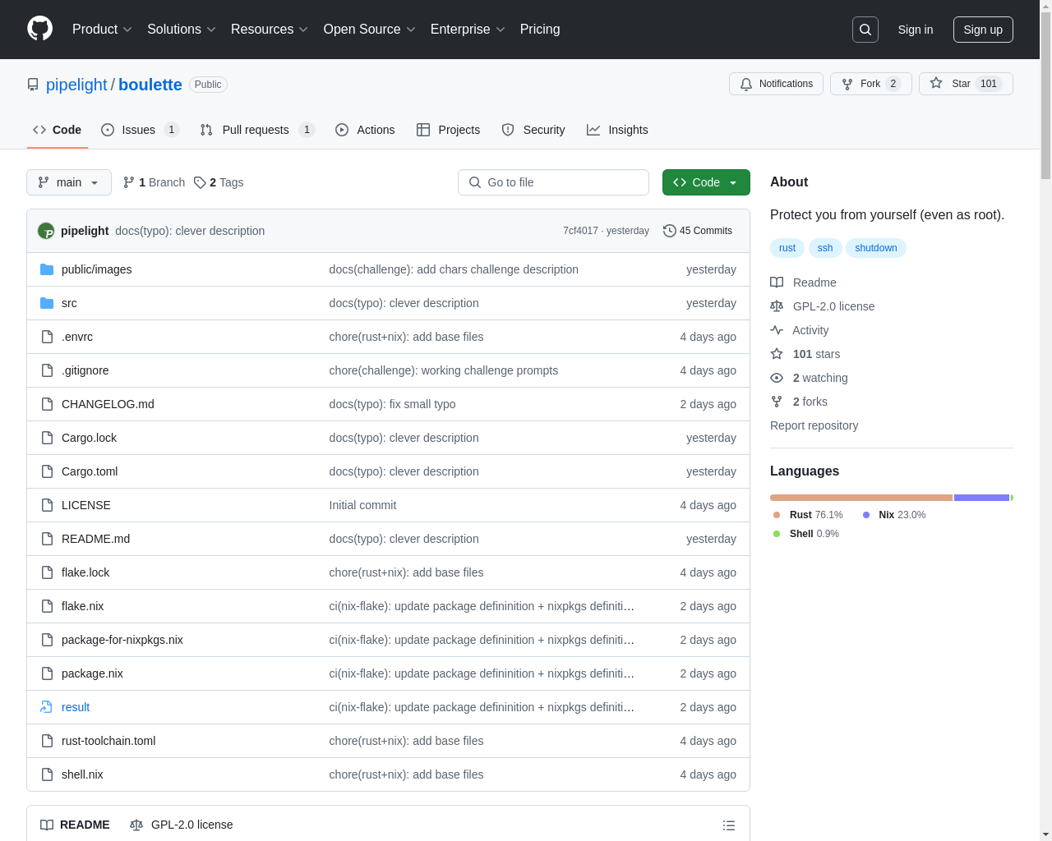The image size is (1052, 841).
Task: View the 45 Commits history
Action: [x=698, y=231]
